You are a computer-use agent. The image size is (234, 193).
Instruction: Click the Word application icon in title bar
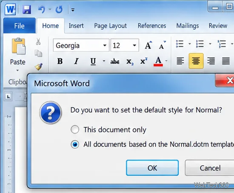[10, 9]
